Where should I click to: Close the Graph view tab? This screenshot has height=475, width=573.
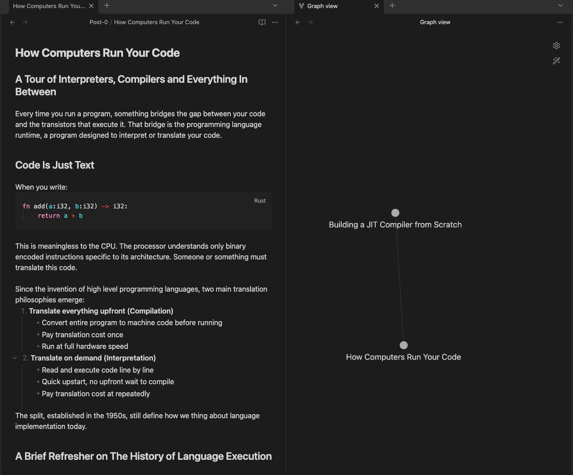click(377, 6)
